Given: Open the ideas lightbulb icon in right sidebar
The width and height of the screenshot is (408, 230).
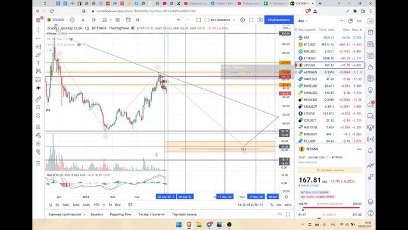Looking at the screenshot, I should [x=370, y=90].
